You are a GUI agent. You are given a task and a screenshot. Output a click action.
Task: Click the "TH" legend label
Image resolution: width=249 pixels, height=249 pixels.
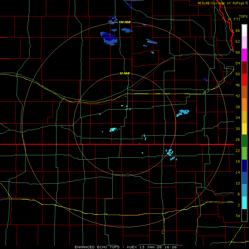[x=238, y=216]
